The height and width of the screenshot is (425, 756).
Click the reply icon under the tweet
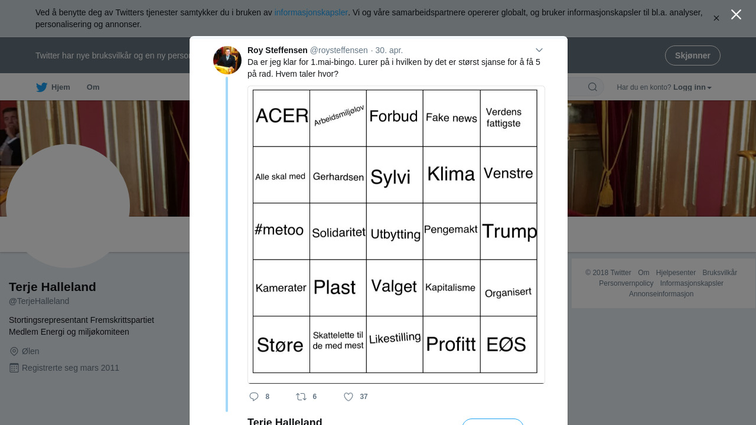tap(254, 397)
